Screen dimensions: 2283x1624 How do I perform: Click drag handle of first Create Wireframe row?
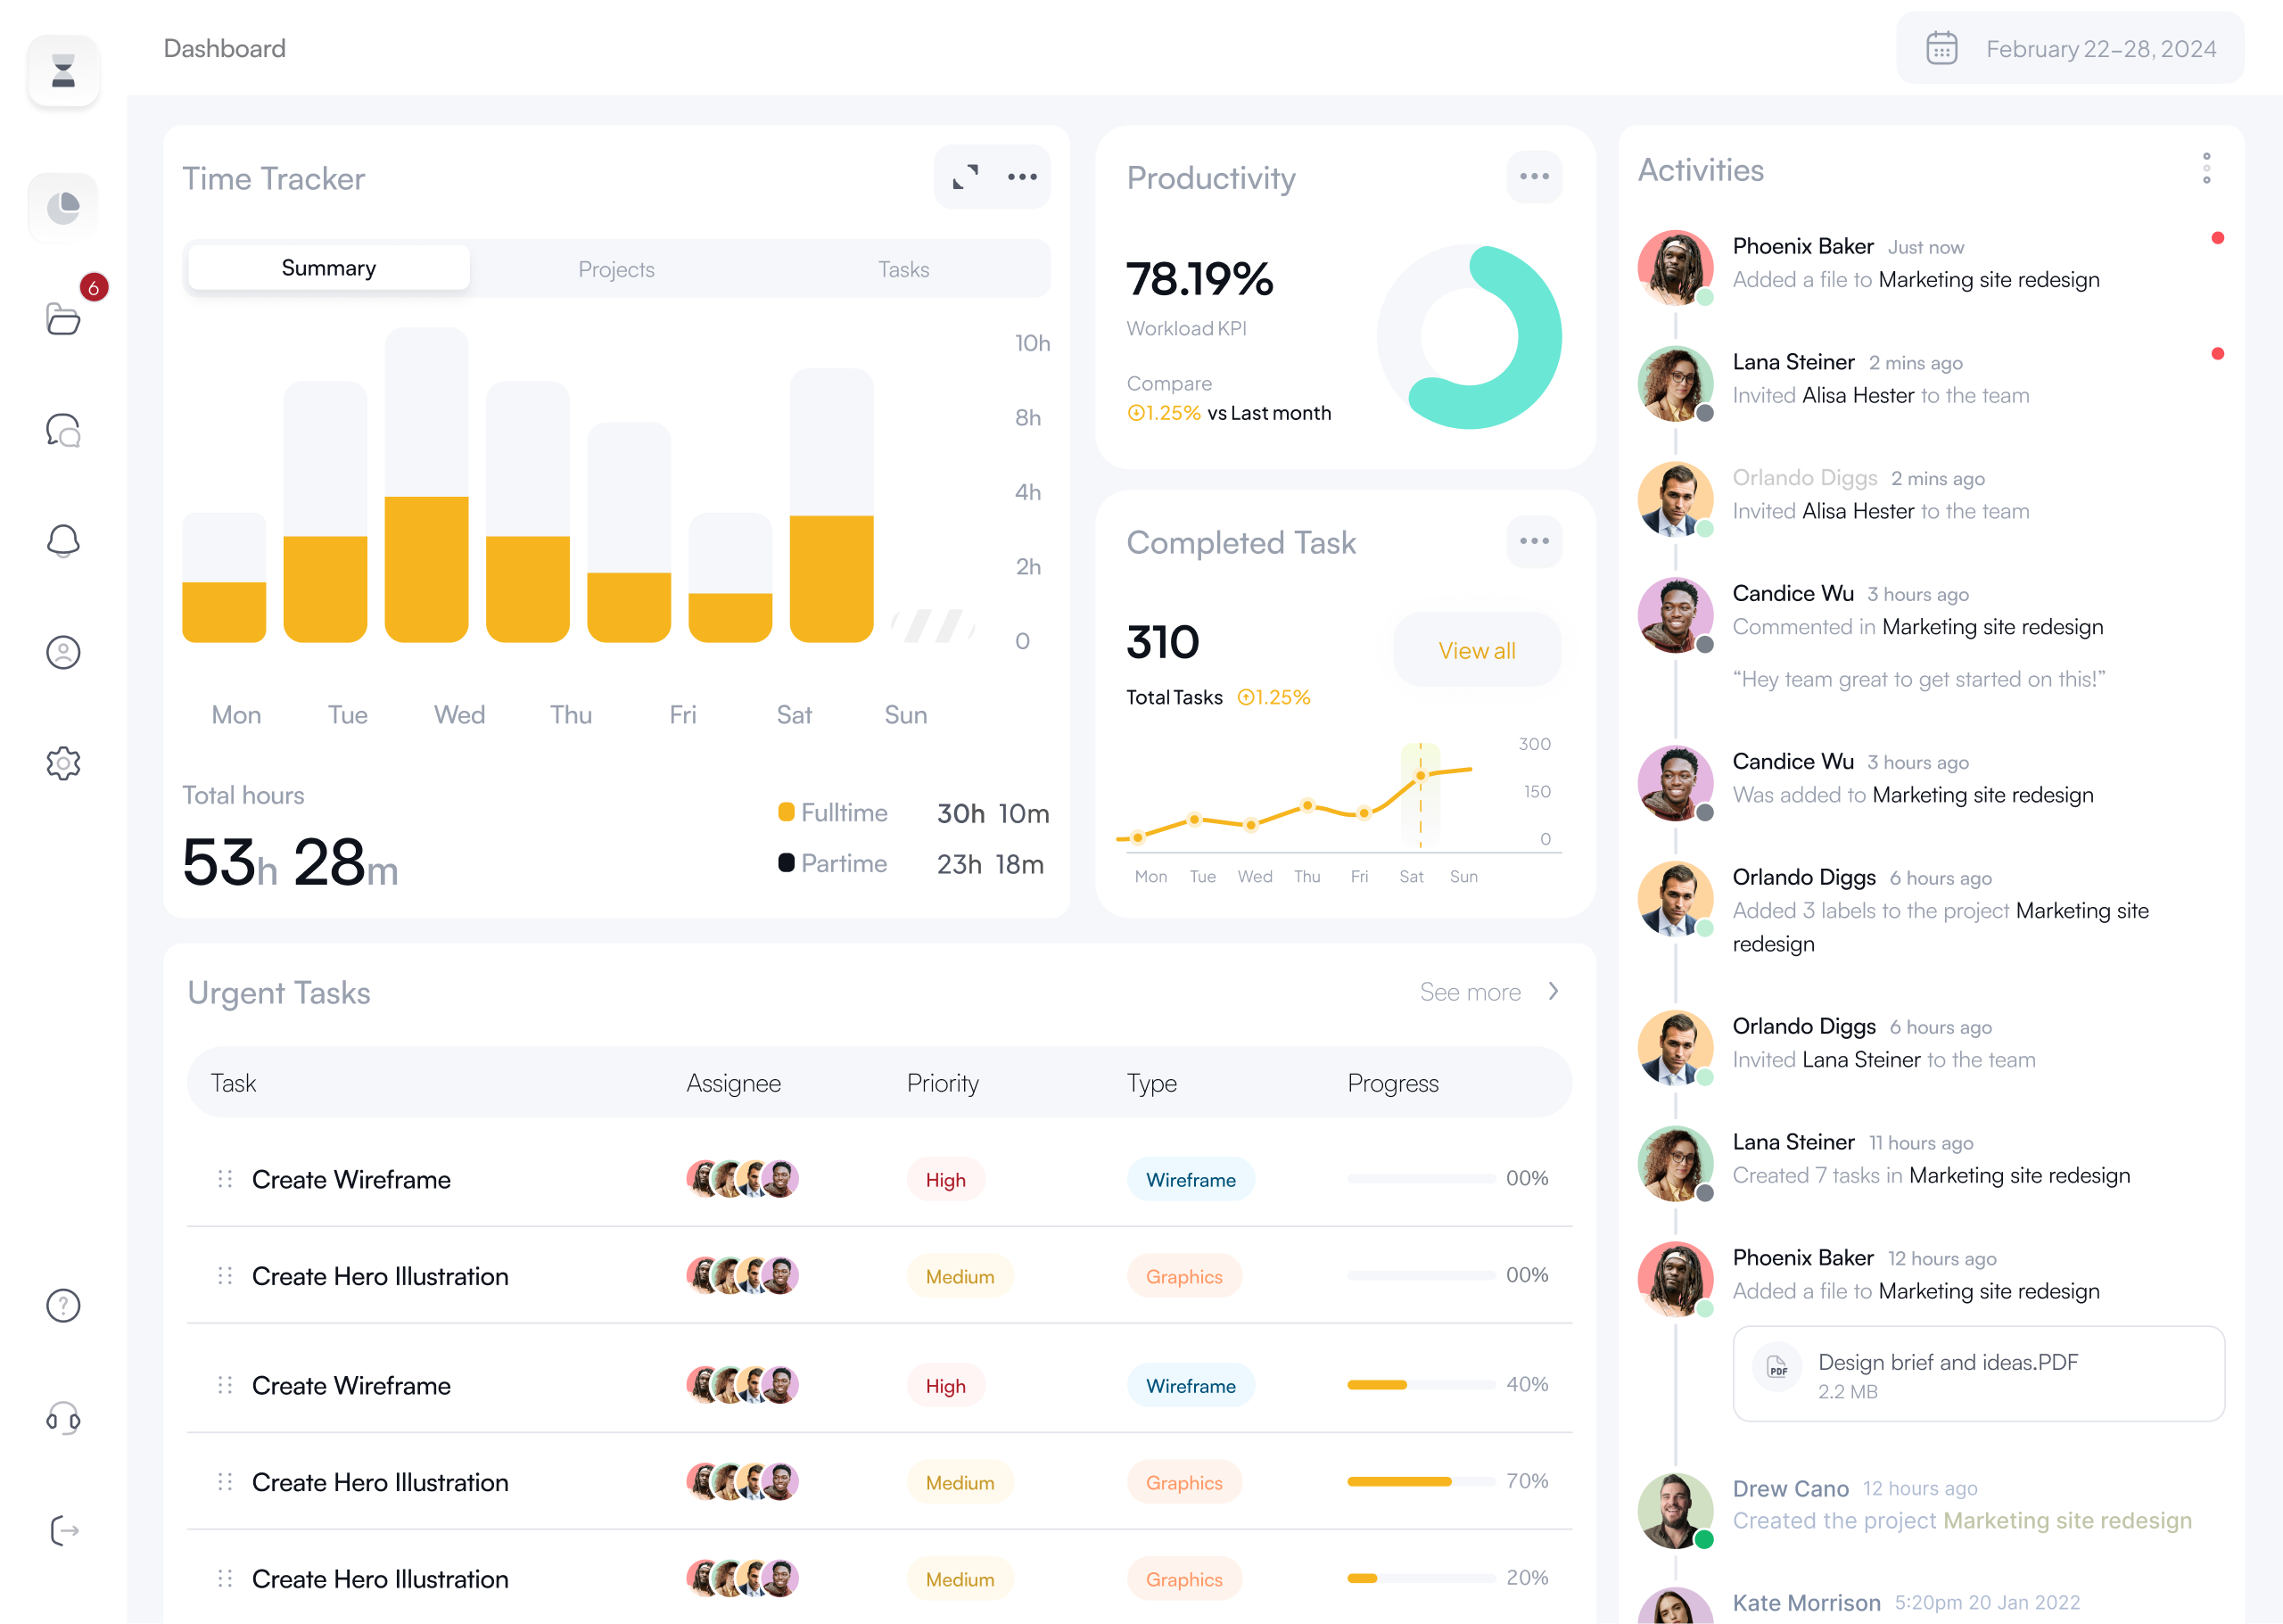(225, 1179)
